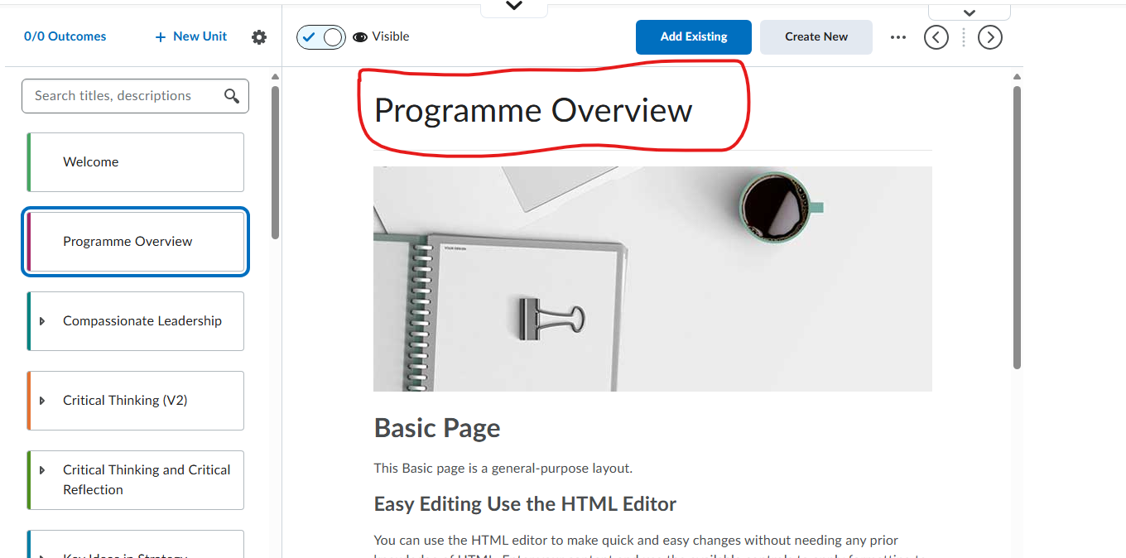Screen dimensions: 1126x558
Task: Click the vertical dots divider handle between arrows
Action: 964,37
